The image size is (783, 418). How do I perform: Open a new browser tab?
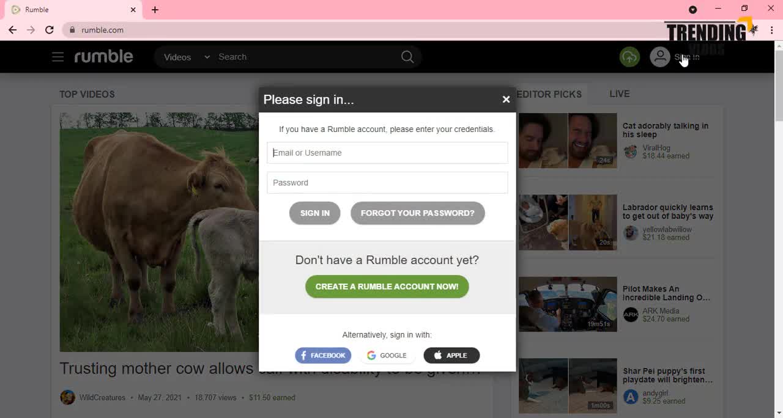pyautogui.click(x=155, y=10)
